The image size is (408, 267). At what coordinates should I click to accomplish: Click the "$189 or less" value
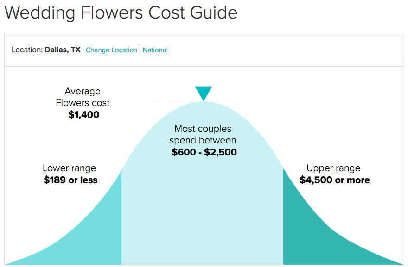click(x=70, y=180)
